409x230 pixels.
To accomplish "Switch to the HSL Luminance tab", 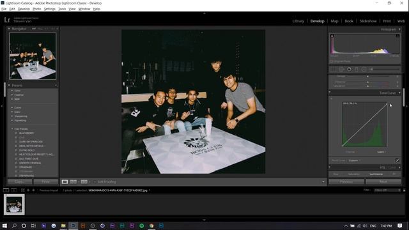I will tap(376, 174).
